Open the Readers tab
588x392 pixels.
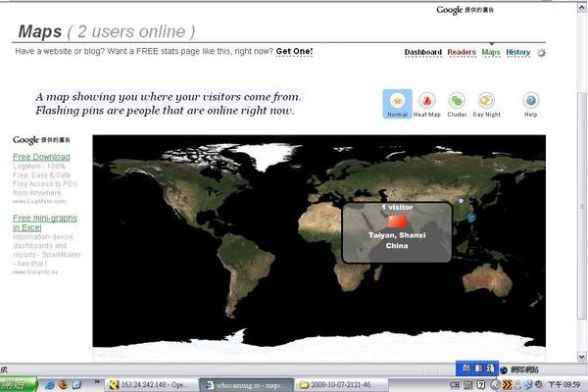[462, 52]
